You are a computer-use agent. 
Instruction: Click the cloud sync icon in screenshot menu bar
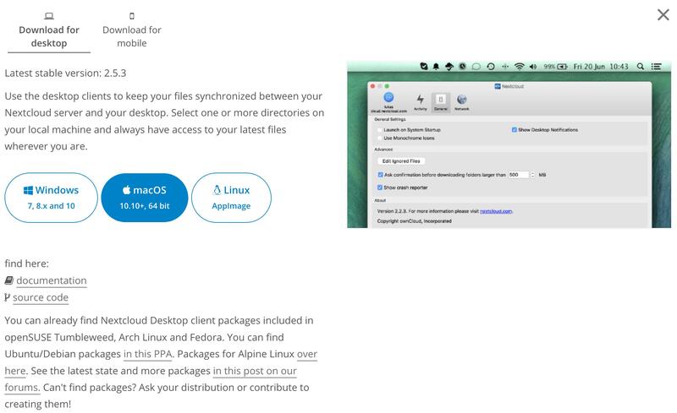tap(449, 67)
